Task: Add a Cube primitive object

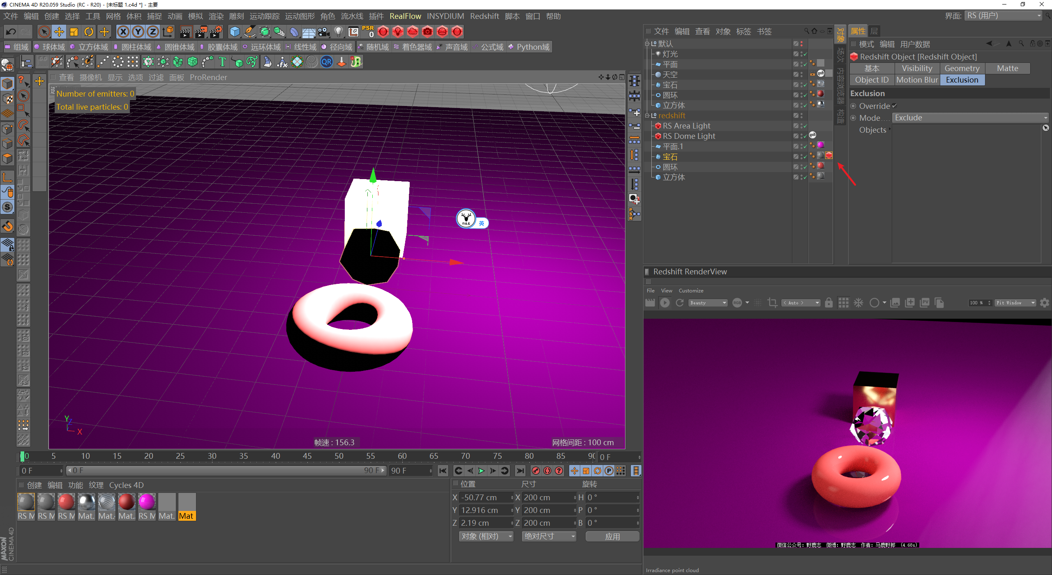Action: point(235,32)
